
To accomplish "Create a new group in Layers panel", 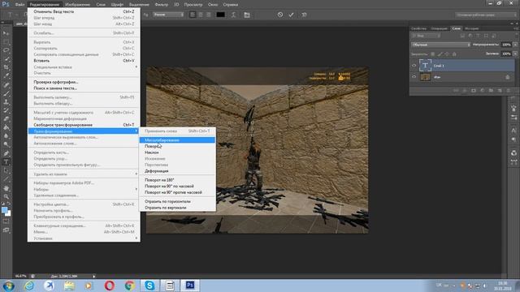I will coord(491,90).
